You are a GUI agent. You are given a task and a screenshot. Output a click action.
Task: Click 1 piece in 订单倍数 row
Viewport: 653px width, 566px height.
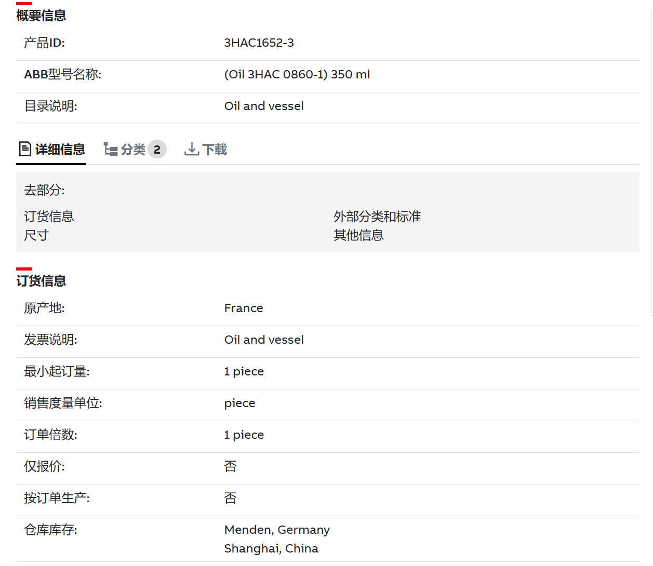pyautogui.click(x=244, y=435)
